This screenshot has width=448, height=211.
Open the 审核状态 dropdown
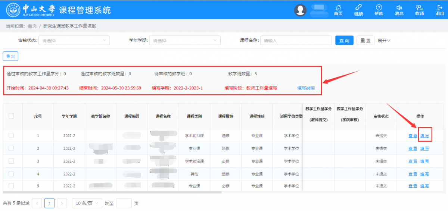[74, 40]
